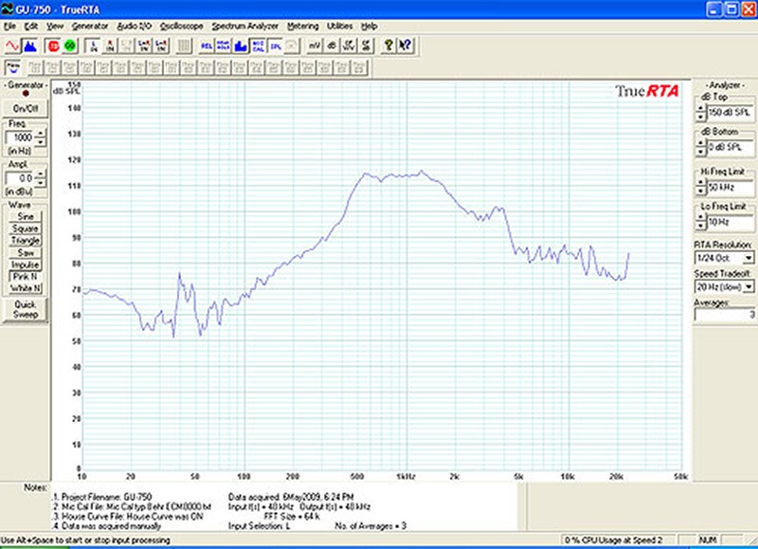Raise Lo Freq Limit with up arrow

pyautogui.click(x=701, y=218)
